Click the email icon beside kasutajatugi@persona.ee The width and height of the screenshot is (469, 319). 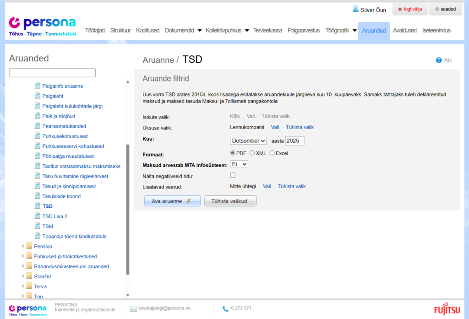(134, 308)
